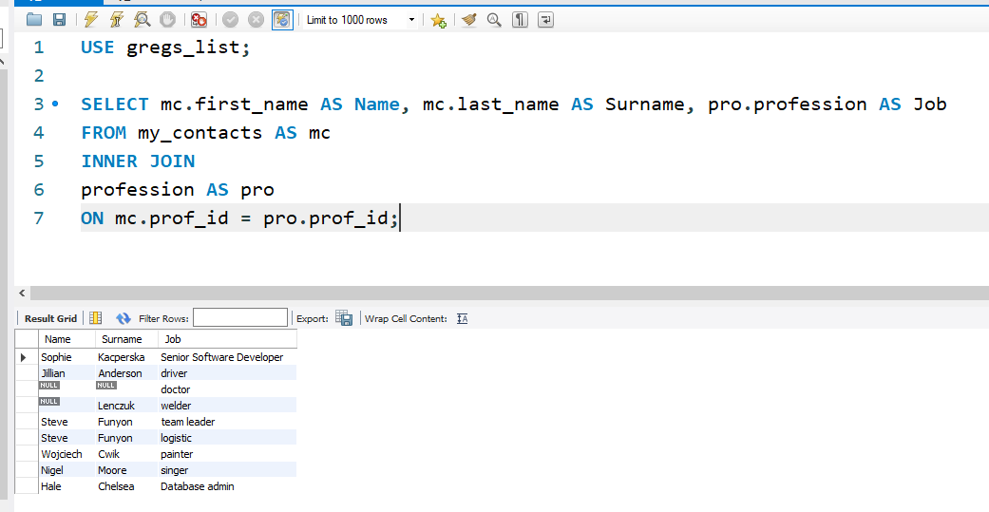Select the Nigel cell
Screen dimensions: 989x512
67,470
